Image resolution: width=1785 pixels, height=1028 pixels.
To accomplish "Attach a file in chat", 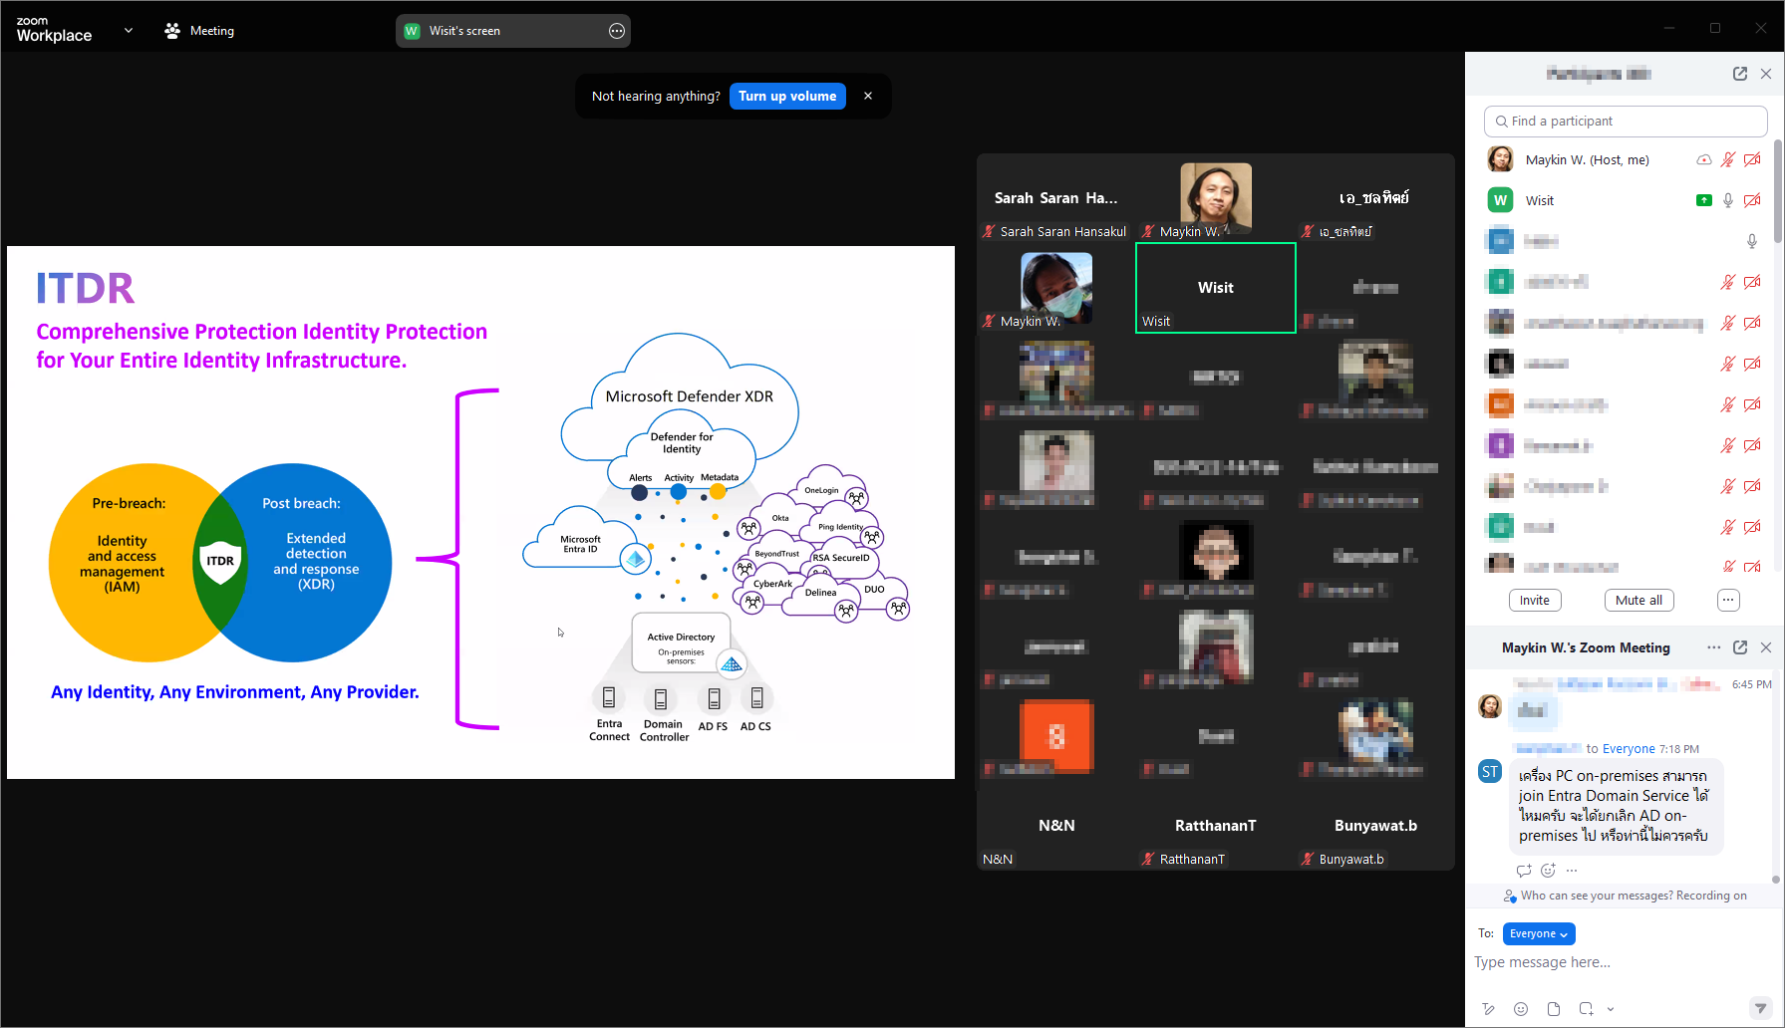I will point(1554,1009).
